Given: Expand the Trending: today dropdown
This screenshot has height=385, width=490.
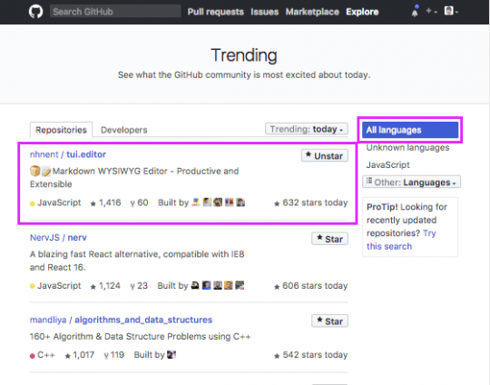Looking at the screenshot, I should click(307, 129).
